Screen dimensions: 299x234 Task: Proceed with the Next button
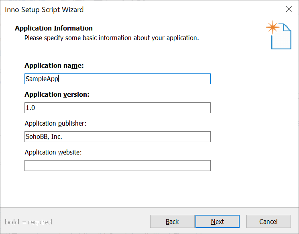(218, 222)
